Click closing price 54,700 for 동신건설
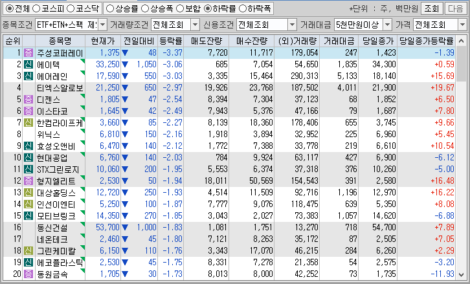Screen dimensions: 470x284 [385, 227]
